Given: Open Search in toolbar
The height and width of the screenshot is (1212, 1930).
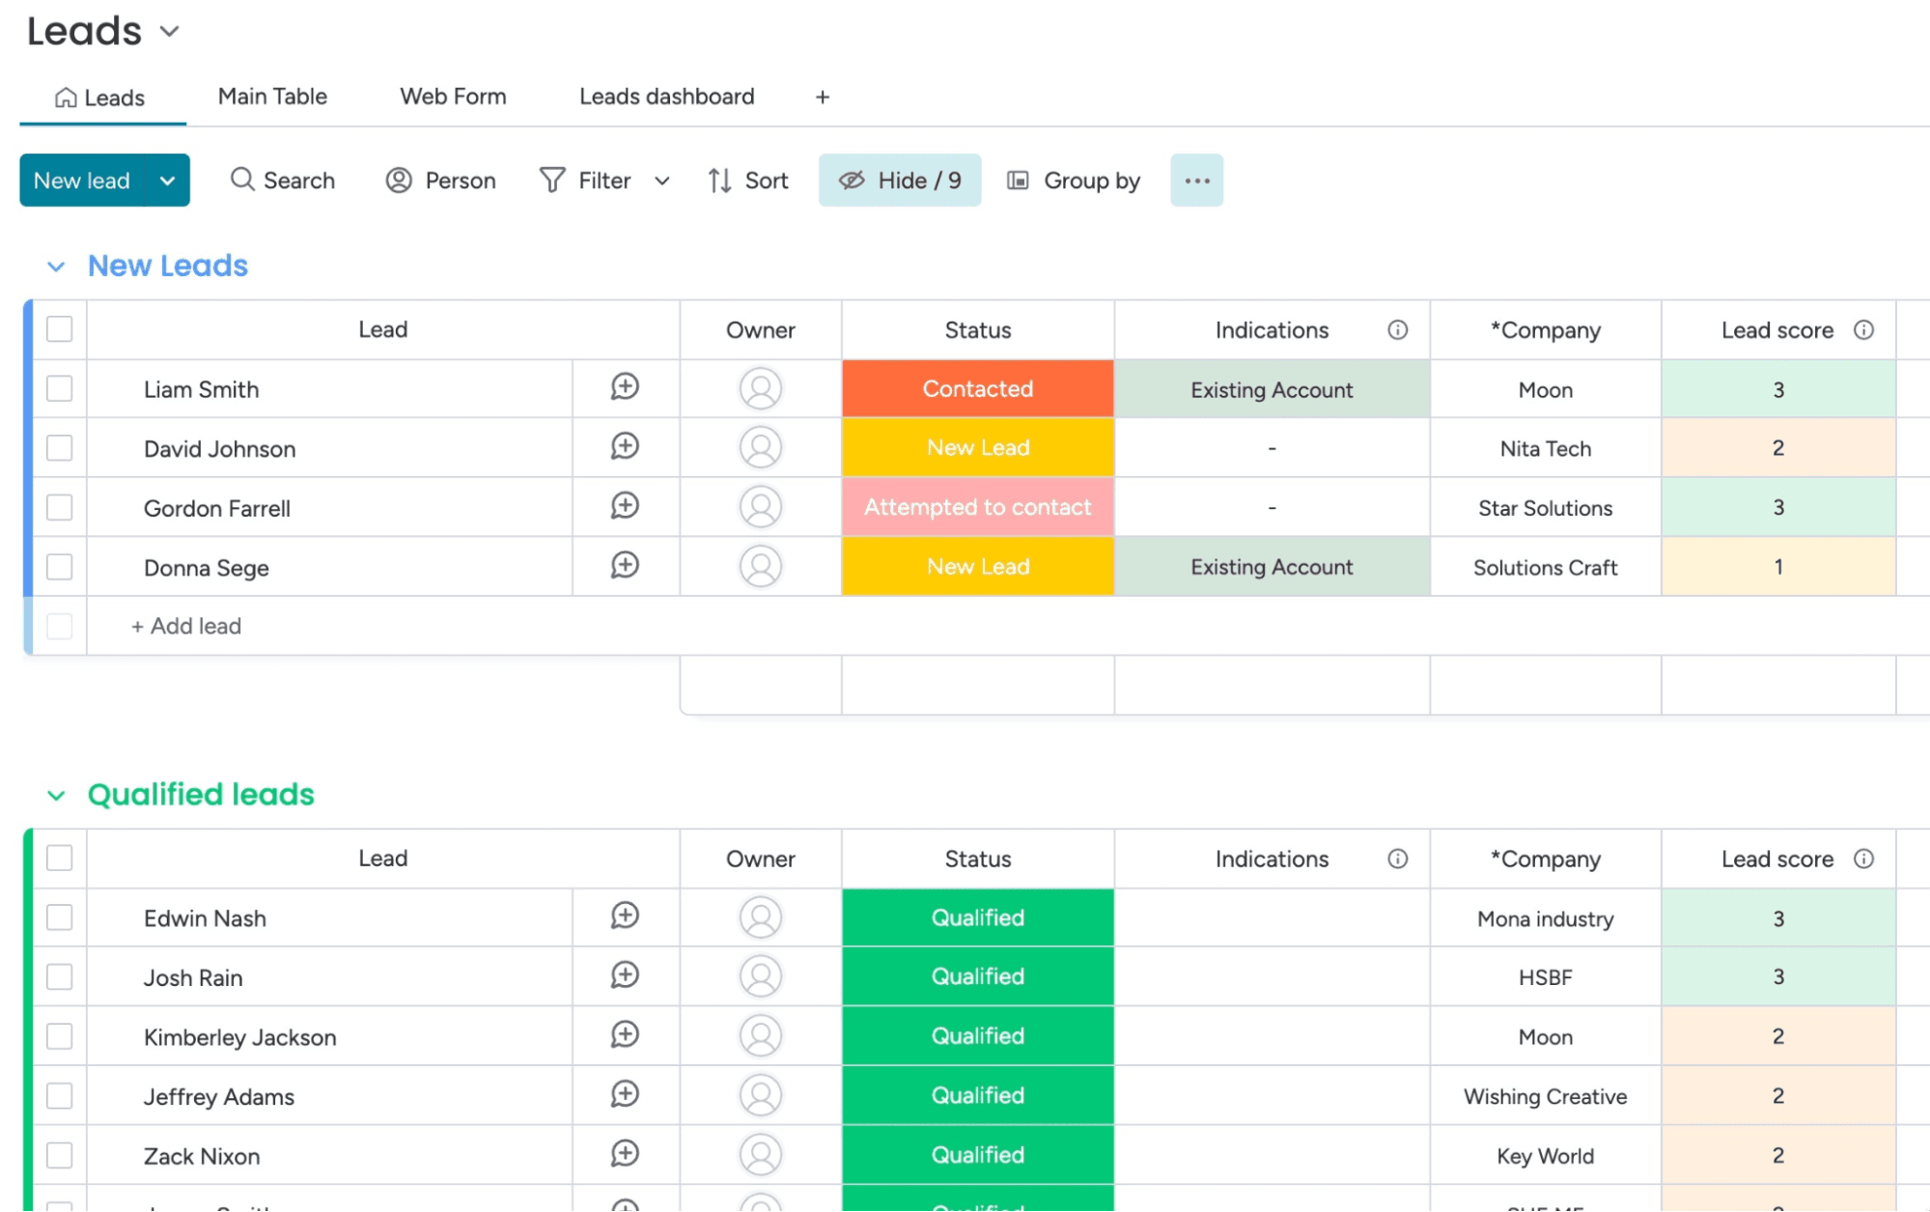Looking at the screenshot, I should point(283,181).
